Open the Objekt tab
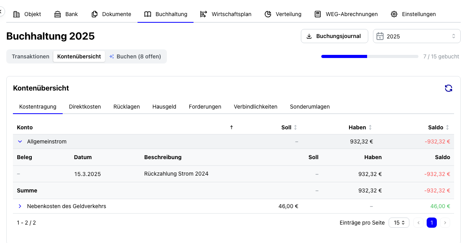 point(27,14)
